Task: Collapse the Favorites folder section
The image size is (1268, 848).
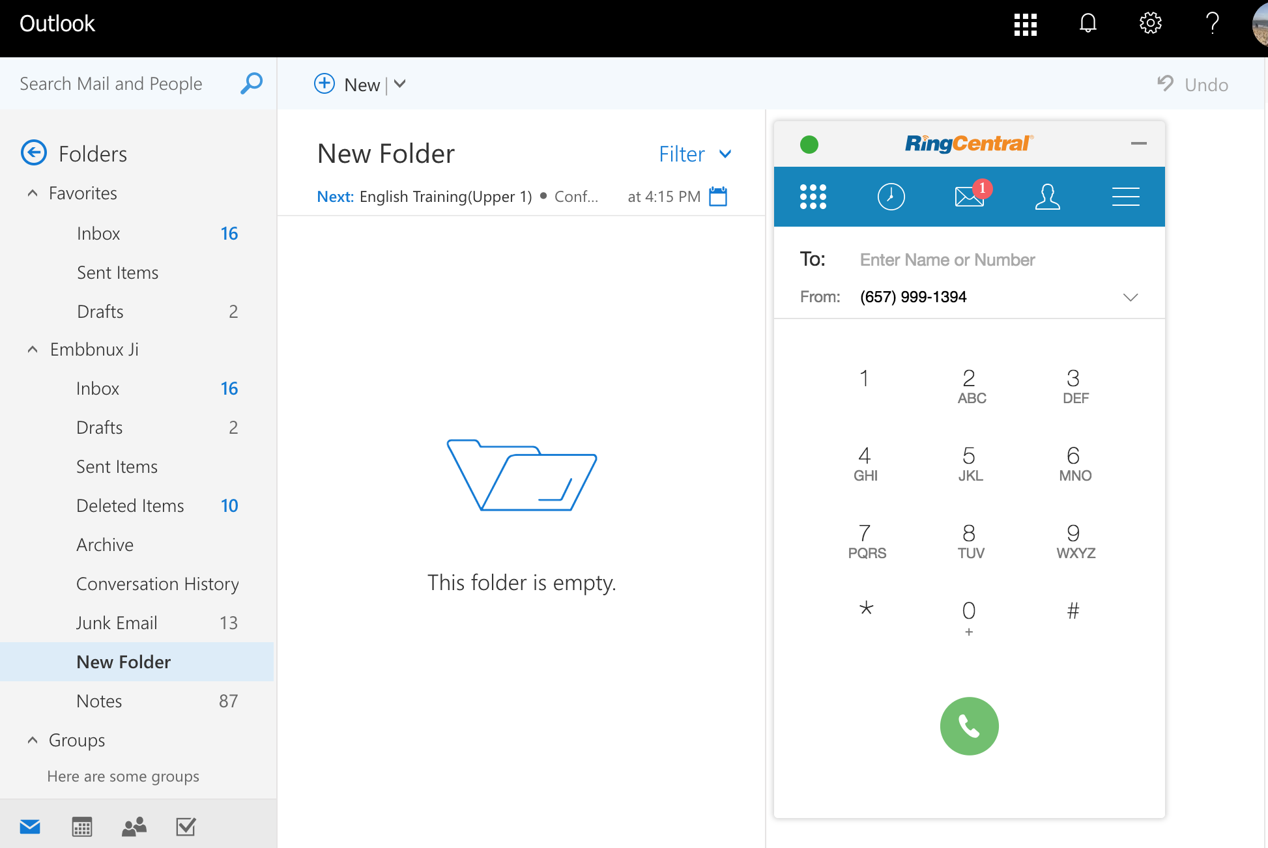Action: coord(33,193)
